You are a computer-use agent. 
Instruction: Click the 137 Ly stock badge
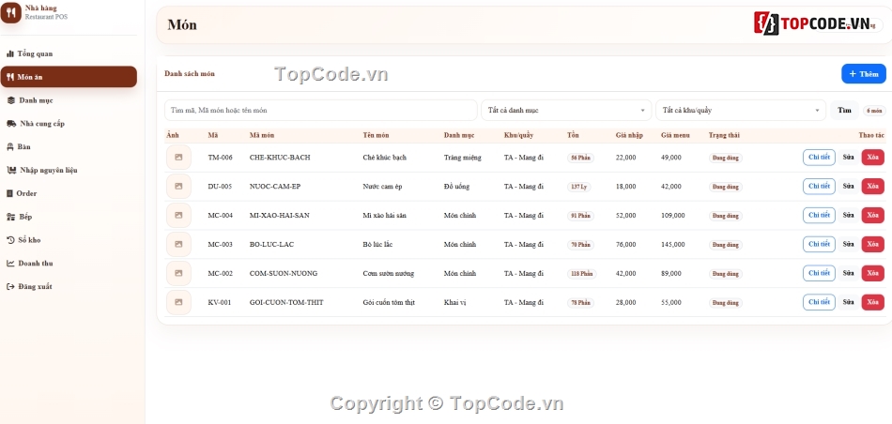coord(578,187)
